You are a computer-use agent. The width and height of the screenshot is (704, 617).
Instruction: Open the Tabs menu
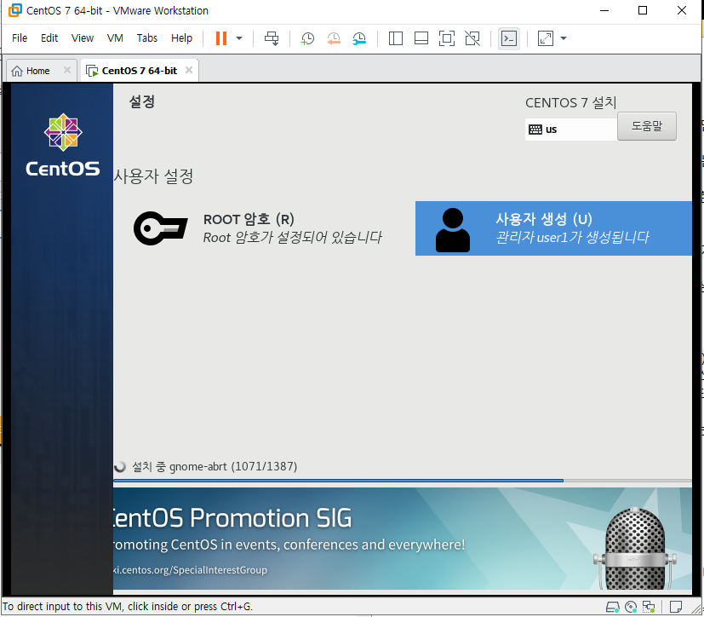pos(147,38)
